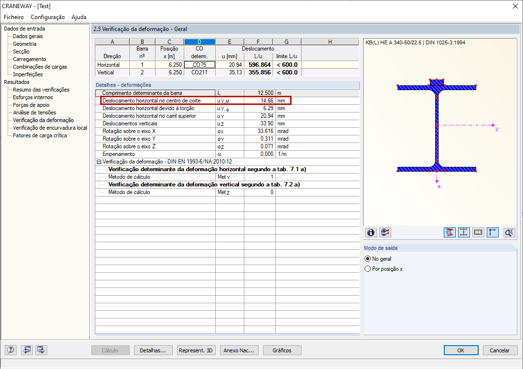The width and height of the screenshot is (523, 369).
Task: Select Imperfeições in the tree
Action: 28,75
